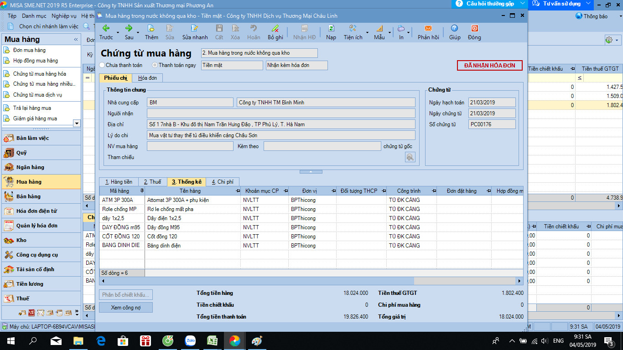Switch to the 2. Thuế tab
The width and height of the screenshot is (623, 350).
[x=153, y=182]
